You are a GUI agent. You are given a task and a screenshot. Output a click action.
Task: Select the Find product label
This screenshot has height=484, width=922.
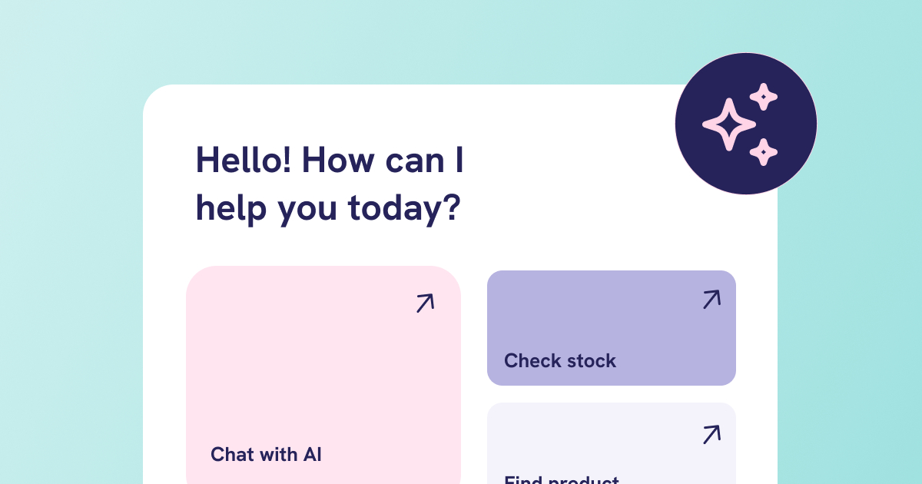pos(562,479)
